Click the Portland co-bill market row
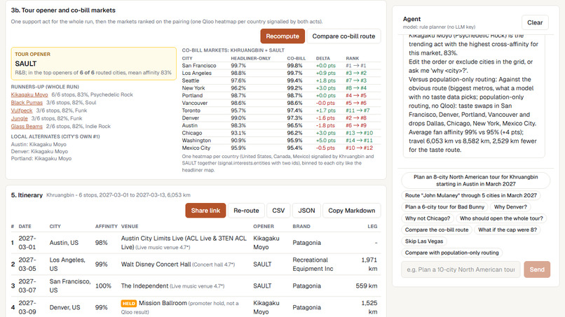Viewport: 565px width, 317px height. pyautogui.click(x=281, y=96)
